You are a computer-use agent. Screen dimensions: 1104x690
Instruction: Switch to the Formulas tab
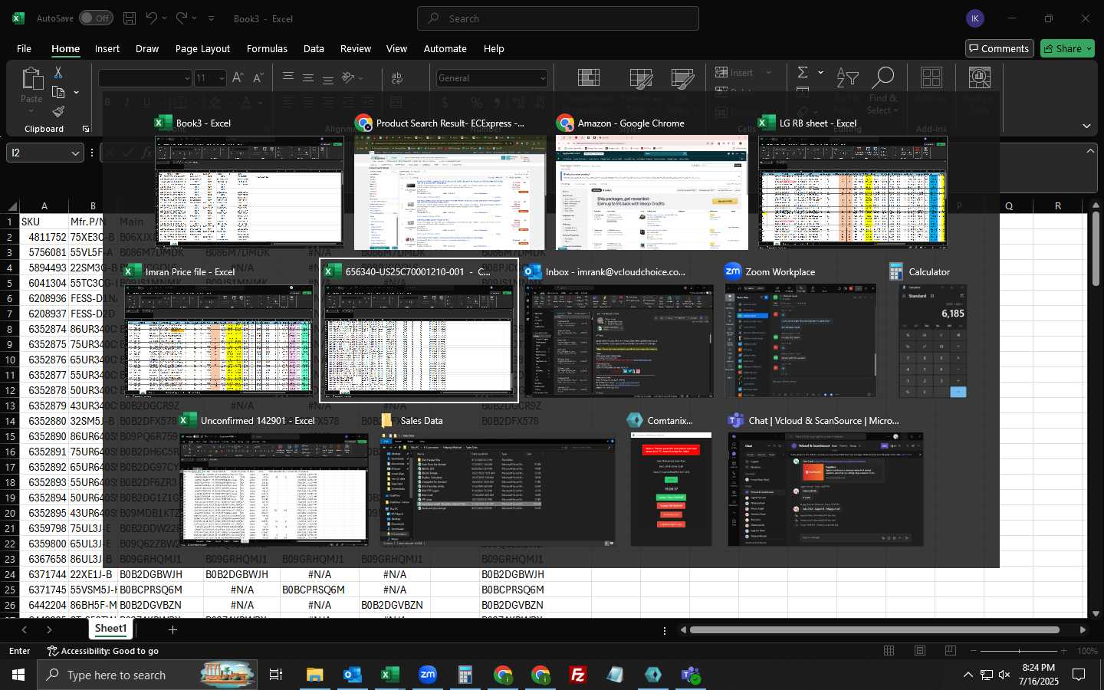point(267,48)
